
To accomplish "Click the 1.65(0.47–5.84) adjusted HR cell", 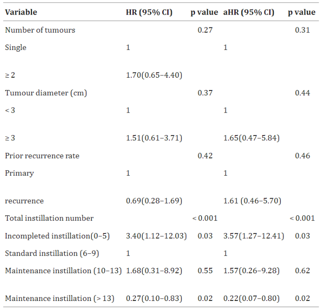I will 252,138.
